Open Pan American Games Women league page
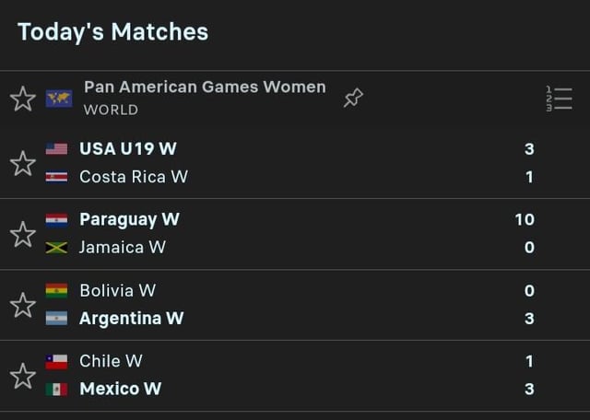590x420 pixels. [x=205, y=87]
